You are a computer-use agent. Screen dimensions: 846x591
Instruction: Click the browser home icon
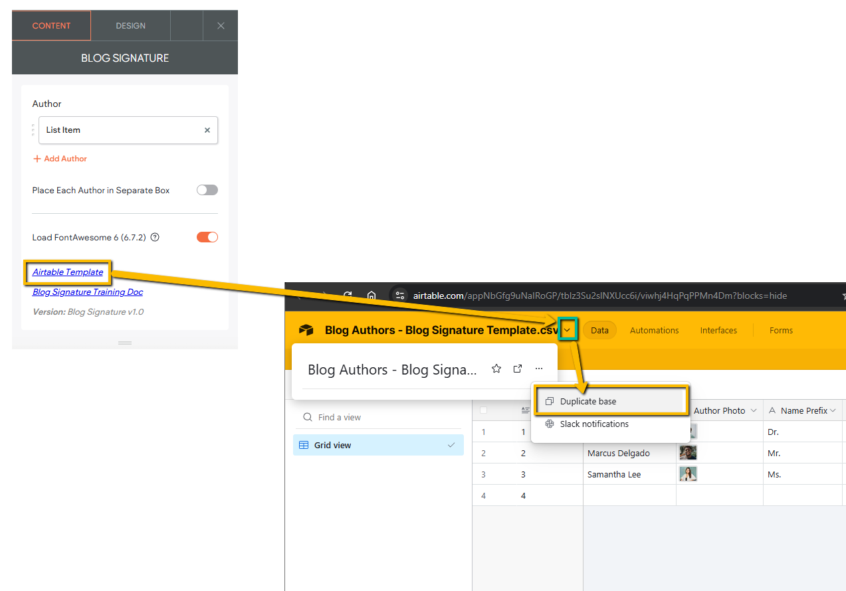pos(371,295)
